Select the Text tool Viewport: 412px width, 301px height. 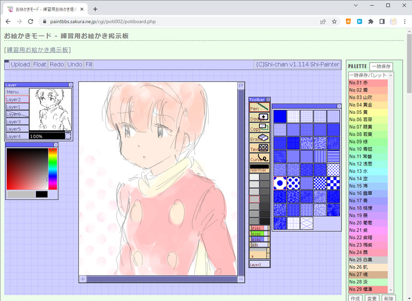[x=259, y=148]
